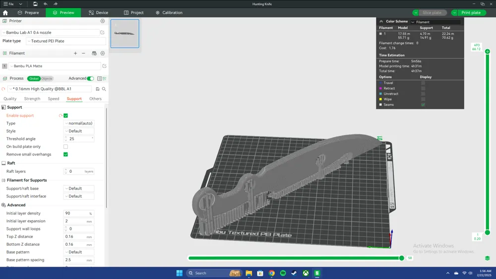Screen dimensions: 496x279
Task: Open Google Chrome from taskbar
Action: point(271,273)
